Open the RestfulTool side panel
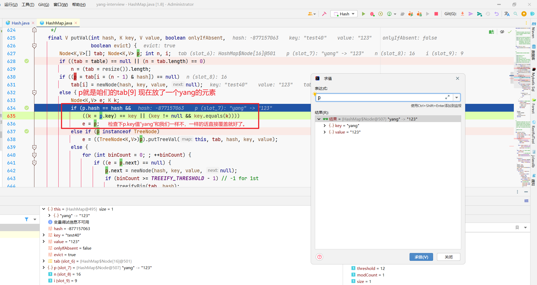Image resolution: width=537 pixels, height=285 pixels. coord(534,132)
